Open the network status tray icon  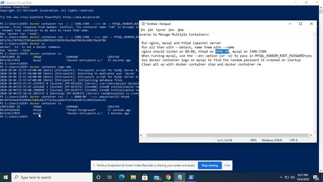[287, 177]
